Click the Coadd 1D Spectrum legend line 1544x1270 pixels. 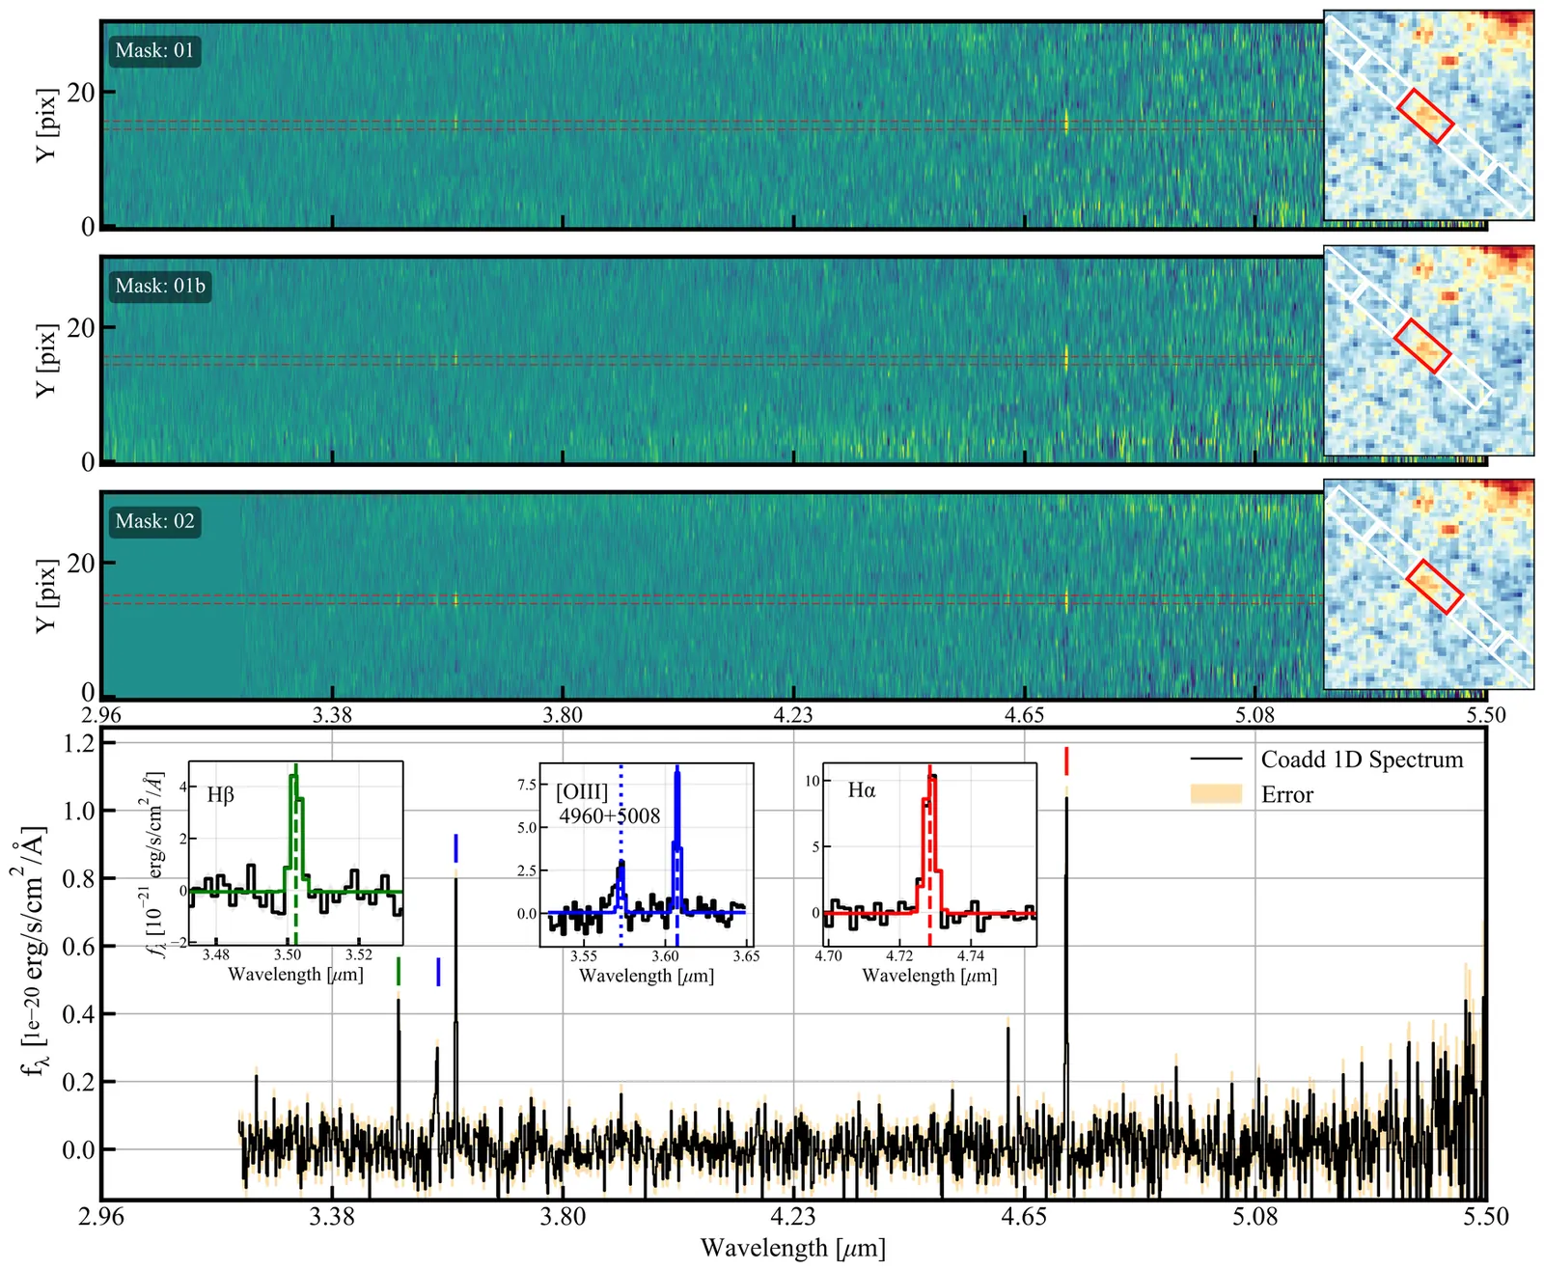click(1216, 760)
